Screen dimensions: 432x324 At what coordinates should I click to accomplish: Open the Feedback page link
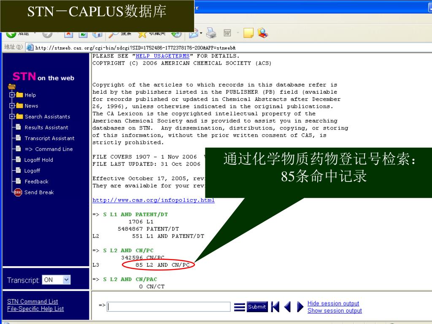pyautogui.click(x=36, y=181)
